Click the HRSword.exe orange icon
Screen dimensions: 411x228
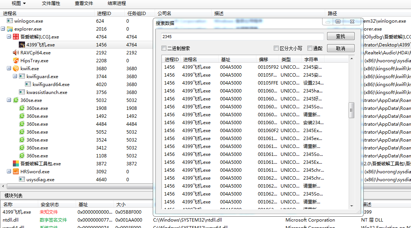tap(16, 171)
